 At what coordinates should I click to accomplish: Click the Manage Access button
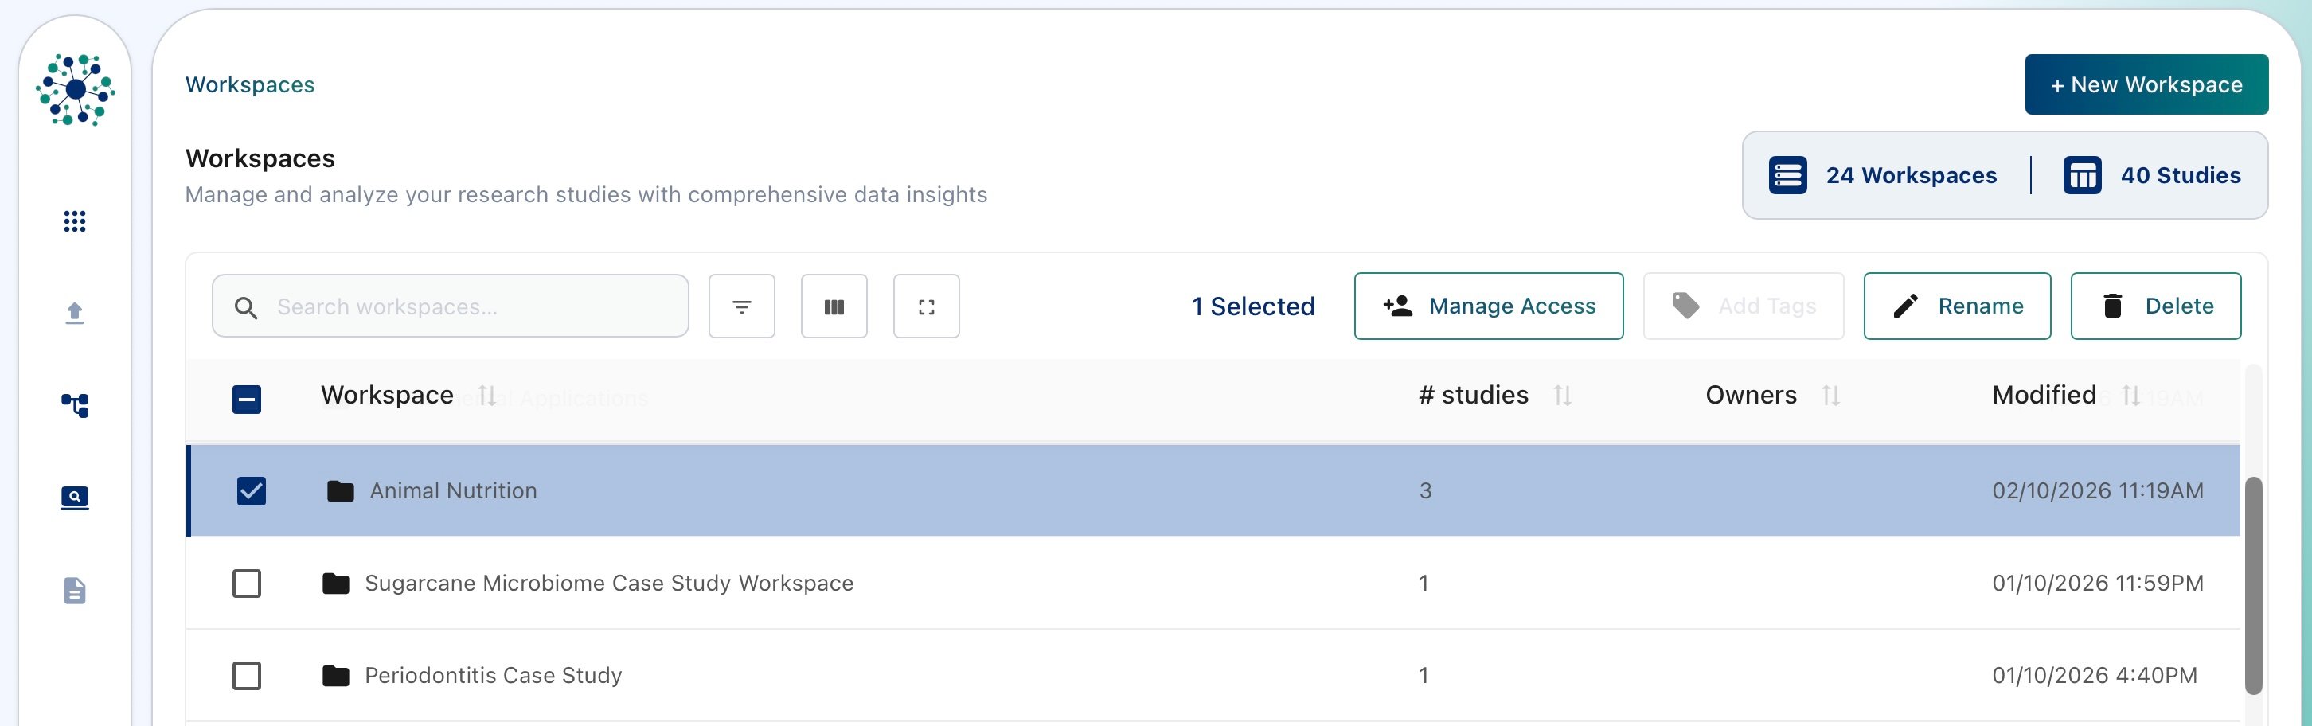pyautogui.click(x=1488, y=306)
